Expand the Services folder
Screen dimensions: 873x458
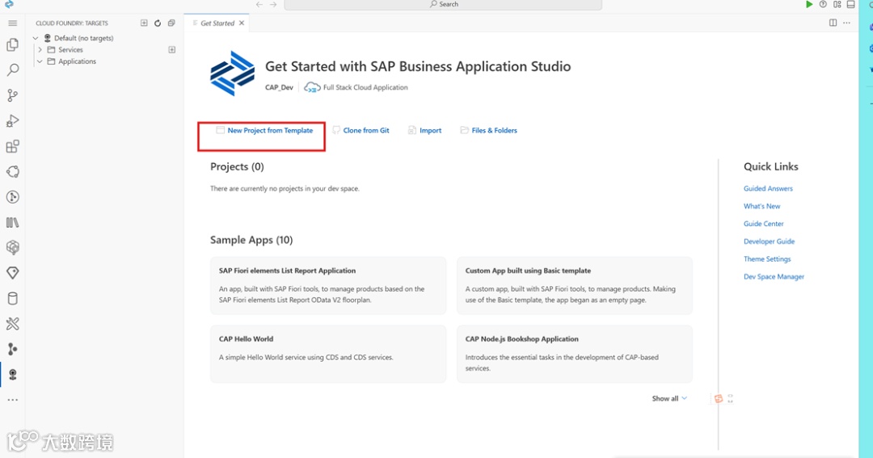(x=40, y=49)
